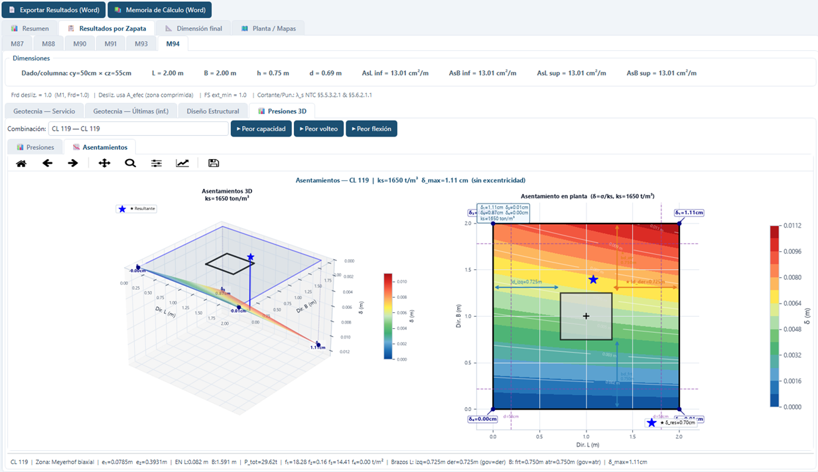Save the figure with the floppy disk icon

pyautogui.click(x=214, y=163)
